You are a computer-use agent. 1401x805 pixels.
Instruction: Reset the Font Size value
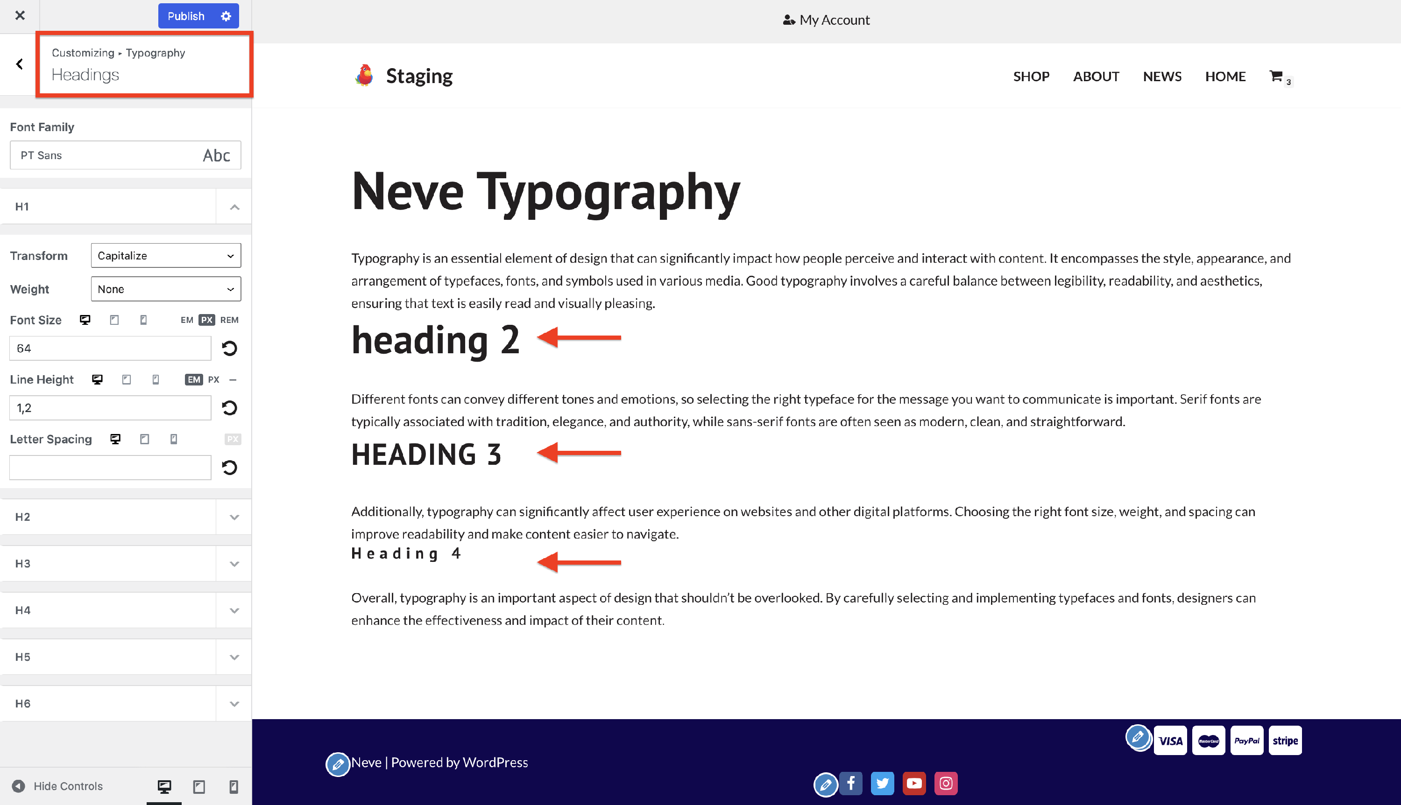[229, 348]
